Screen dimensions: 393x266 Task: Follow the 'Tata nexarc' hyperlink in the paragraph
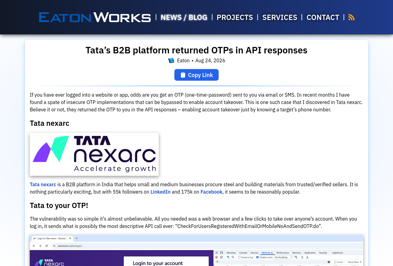pos(43,184)
